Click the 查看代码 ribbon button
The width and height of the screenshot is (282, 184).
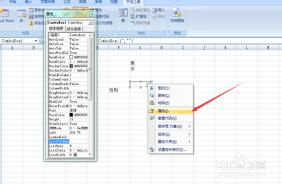pyautogui.click(x=102, y=16)
